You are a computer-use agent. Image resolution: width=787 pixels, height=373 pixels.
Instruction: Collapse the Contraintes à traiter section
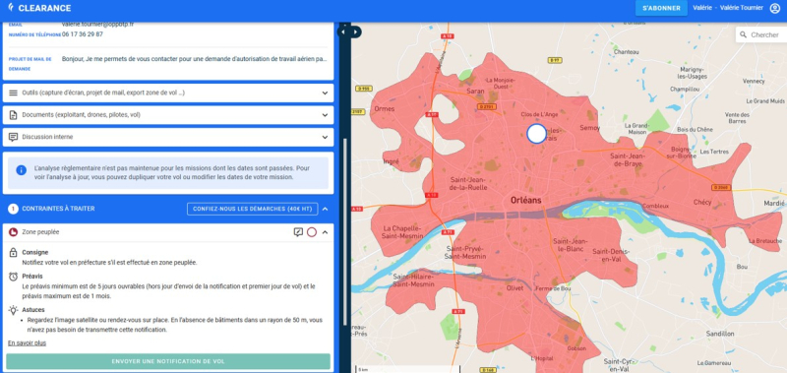click(325, 209)
